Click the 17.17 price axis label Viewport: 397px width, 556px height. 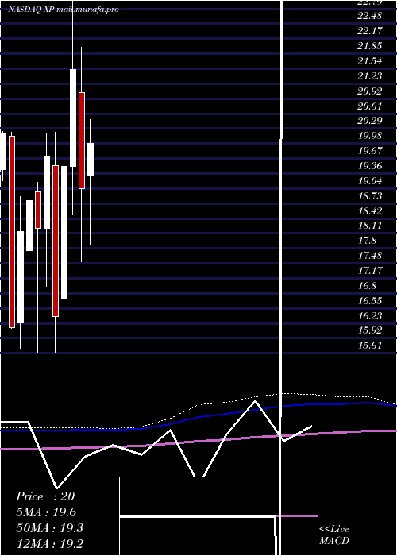[370, 271]
